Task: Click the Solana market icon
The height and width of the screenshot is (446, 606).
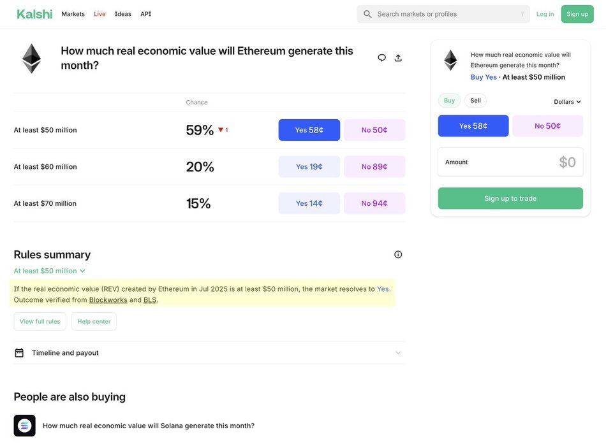Action: point(24,426)
